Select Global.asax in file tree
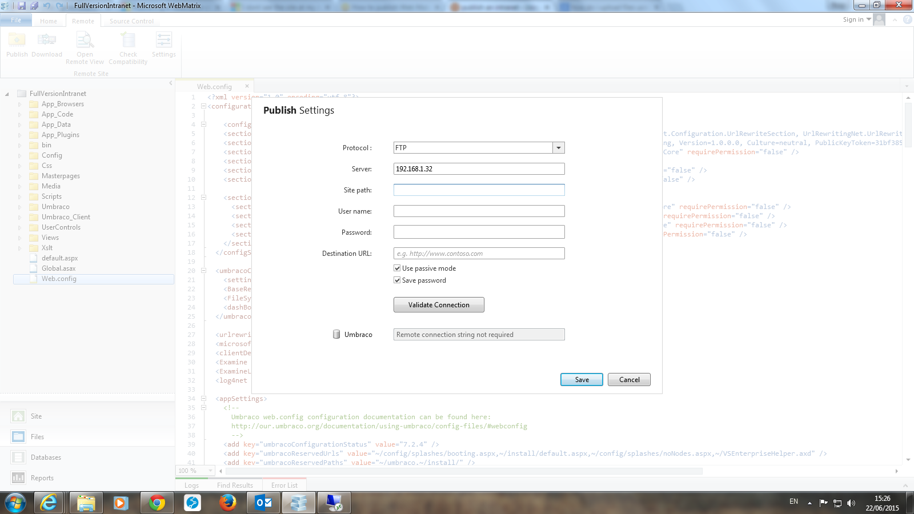Viewport: 914px width, 514px height. (x=58, y=269)
